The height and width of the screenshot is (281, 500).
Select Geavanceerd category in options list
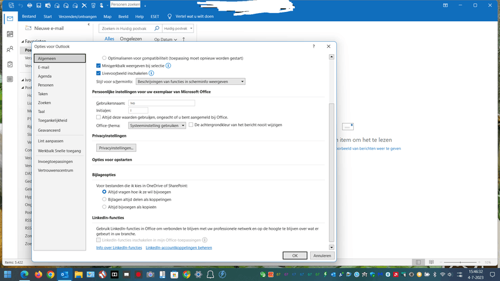[x=59, y=131]
